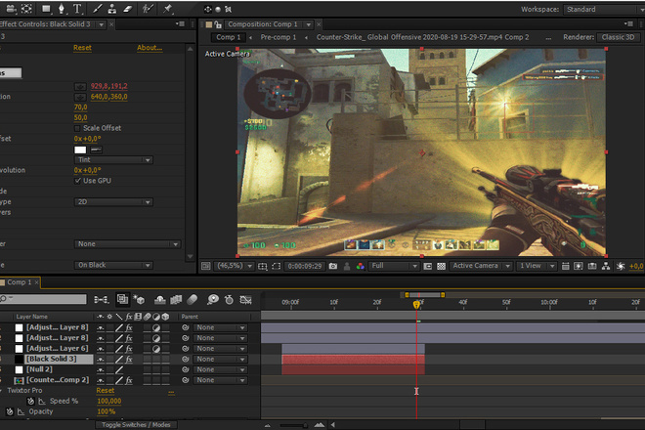Click the Comp 1 breadcrumb in viewer
Image resolution: width=645 pixels, height=430 pixels.
(229, 37)
